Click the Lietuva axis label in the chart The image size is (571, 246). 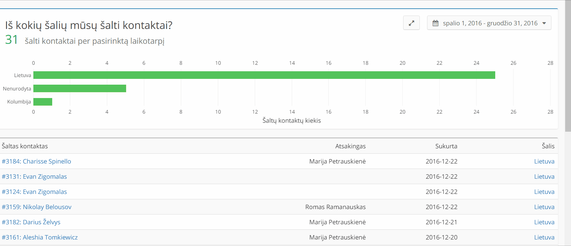22,75
